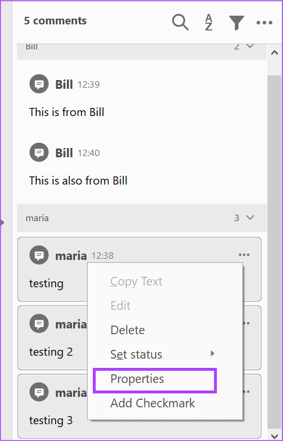Click the comment icon on testing 2 comment
The width and height of the screenshot is (283, 441).
click(x=39, y=323)
